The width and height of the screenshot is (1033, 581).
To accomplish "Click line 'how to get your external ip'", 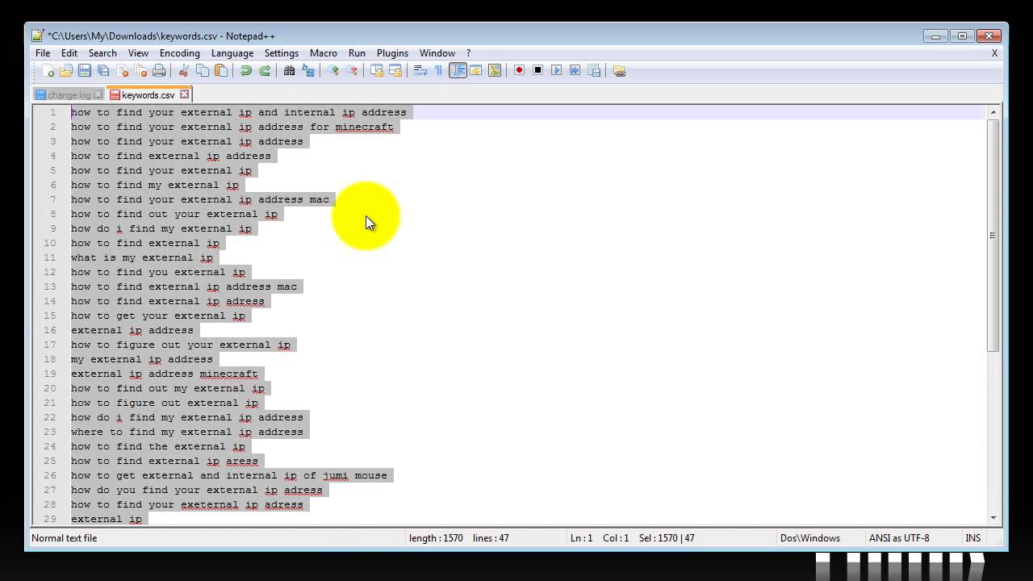I will click(x=158, y=316).
